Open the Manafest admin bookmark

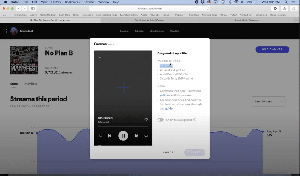(129, 15)
